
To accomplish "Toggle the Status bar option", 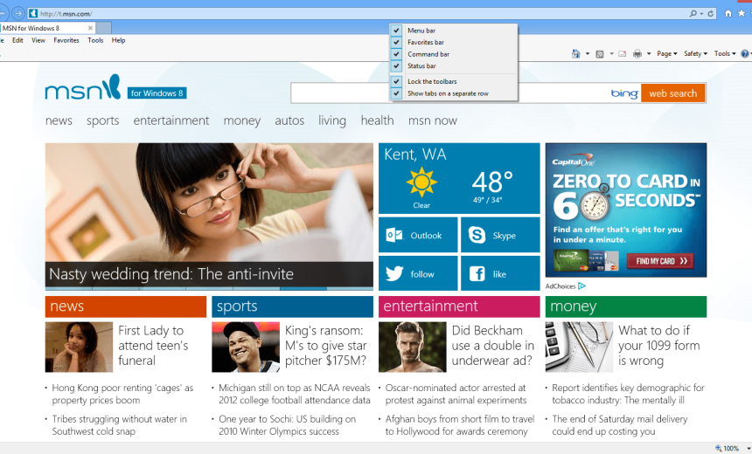I will pos(454,65).
